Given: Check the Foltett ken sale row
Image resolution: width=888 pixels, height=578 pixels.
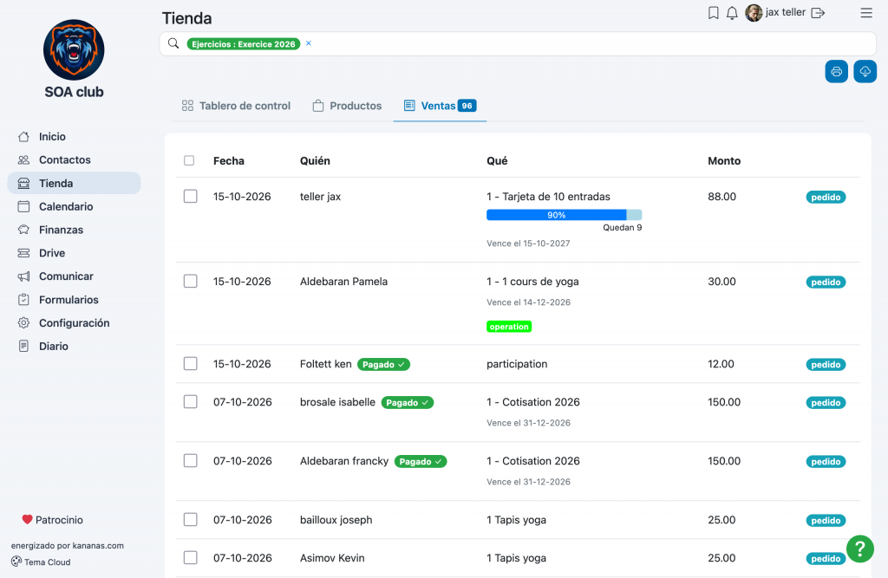Looking at the screenshot, I should coord(190,363).
